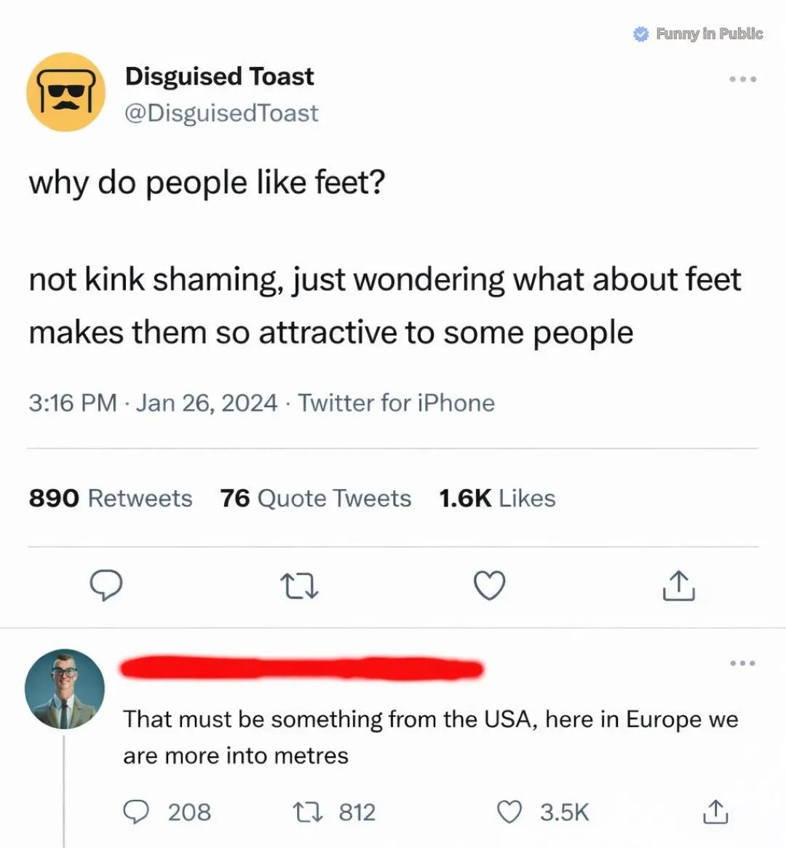Click the Jan 26, 2024 timestamp
Viewport: 786px width, 848px height.
click(206, 402)
